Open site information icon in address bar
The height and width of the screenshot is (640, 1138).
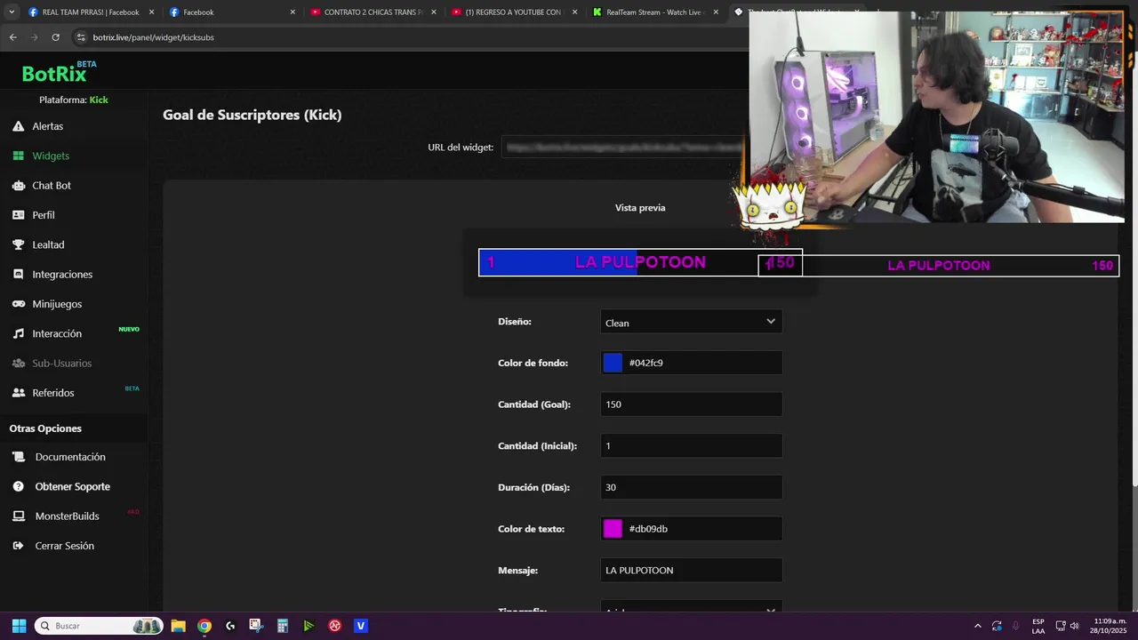81,37
